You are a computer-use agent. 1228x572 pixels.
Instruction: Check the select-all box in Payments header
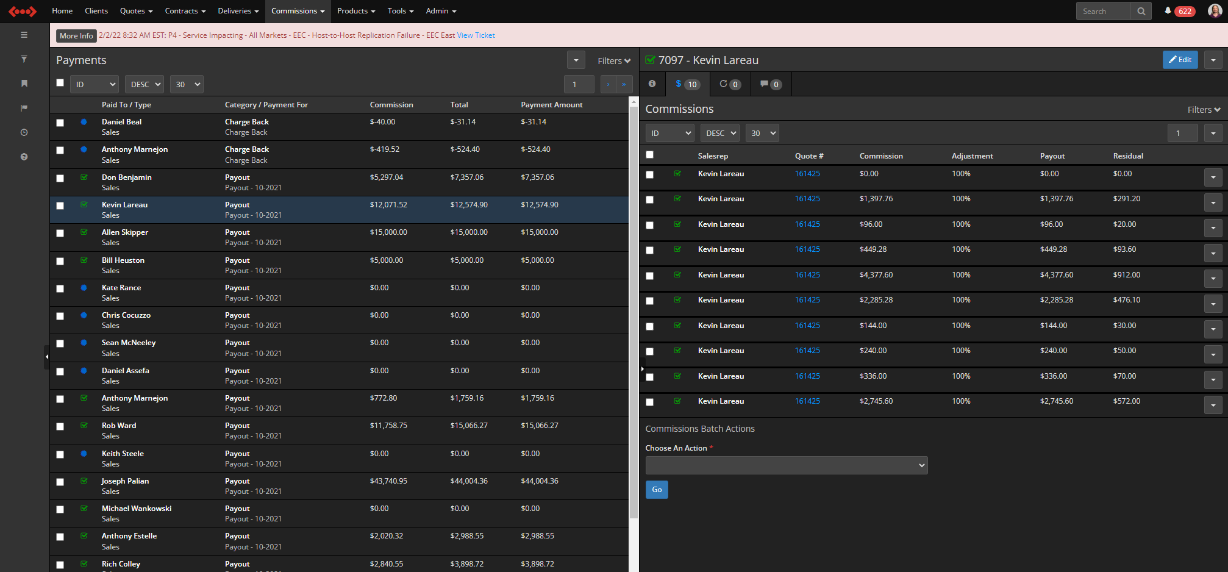(59, 82)
